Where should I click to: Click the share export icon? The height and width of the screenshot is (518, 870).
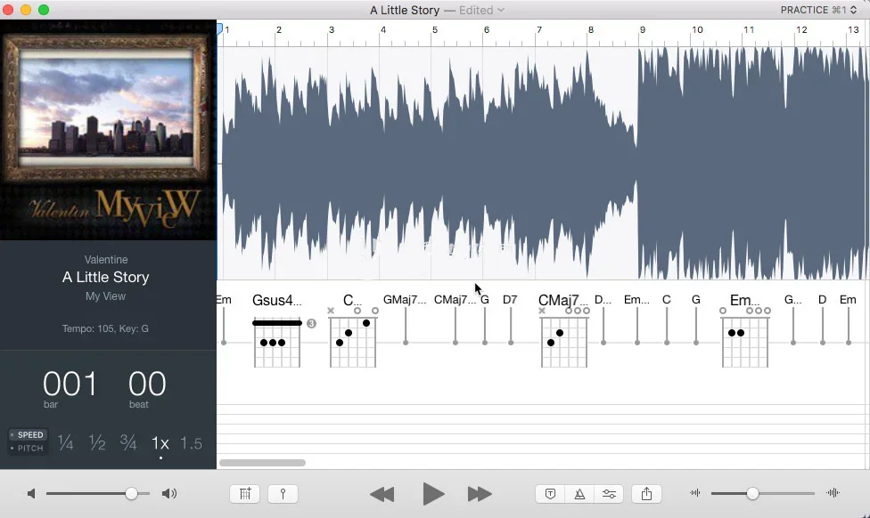646,494
